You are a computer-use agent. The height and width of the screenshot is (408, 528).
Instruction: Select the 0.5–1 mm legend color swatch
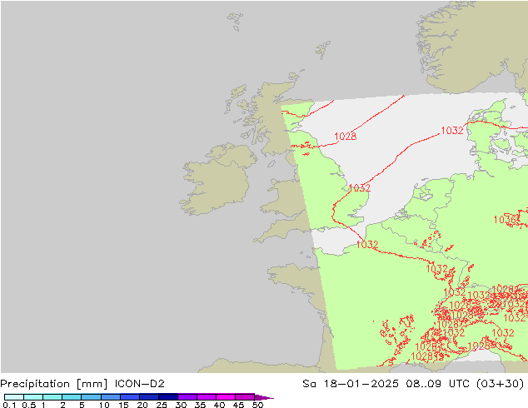click(x=33, y=397)
